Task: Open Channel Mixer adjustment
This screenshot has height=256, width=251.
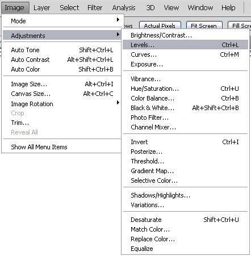Action: click(185, 127)
